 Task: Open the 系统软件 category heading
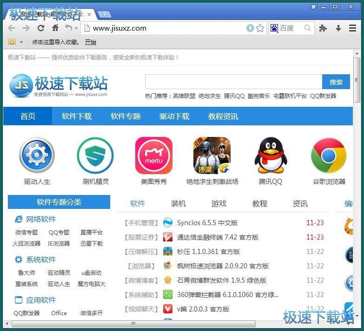(x=41, y=260)
